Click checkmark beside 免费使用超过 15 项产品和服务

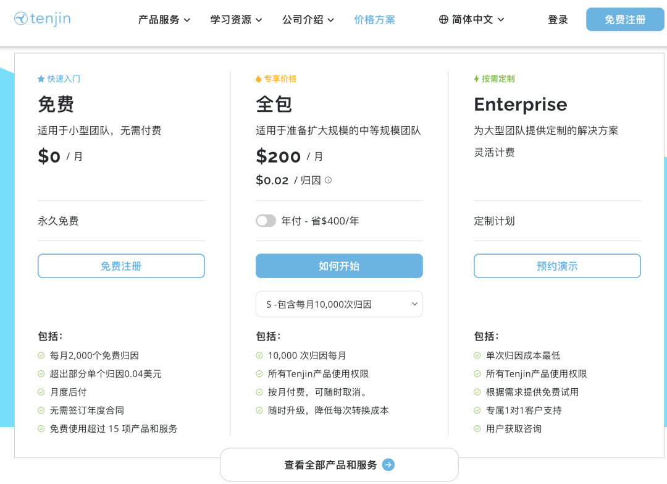pyautogui.click(x=41, y=428)
